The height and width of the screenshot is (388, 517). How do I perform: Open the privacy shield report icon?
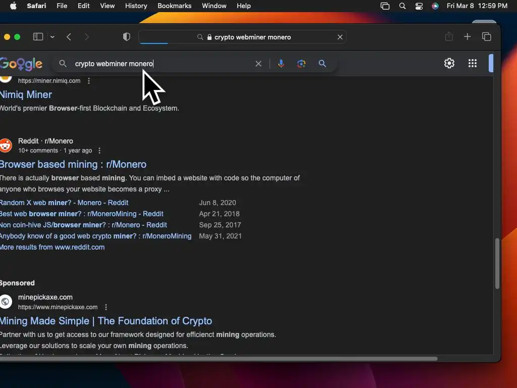point(127,36)
